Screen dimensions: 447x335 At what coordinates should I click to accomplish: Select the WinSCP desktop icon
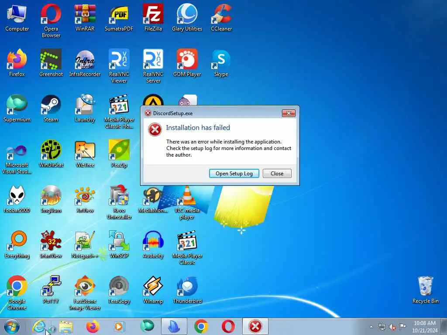pos(119,244)
